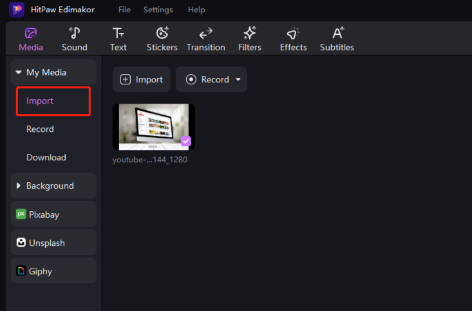Screen dimensions: 472x311
Task: Open the File menu
Action: point(124,10)
